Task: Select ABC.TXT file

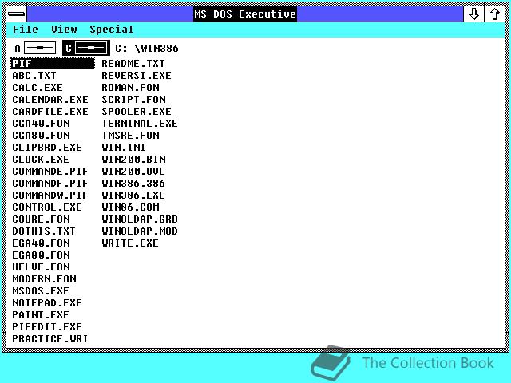Action: pos(34,76)
